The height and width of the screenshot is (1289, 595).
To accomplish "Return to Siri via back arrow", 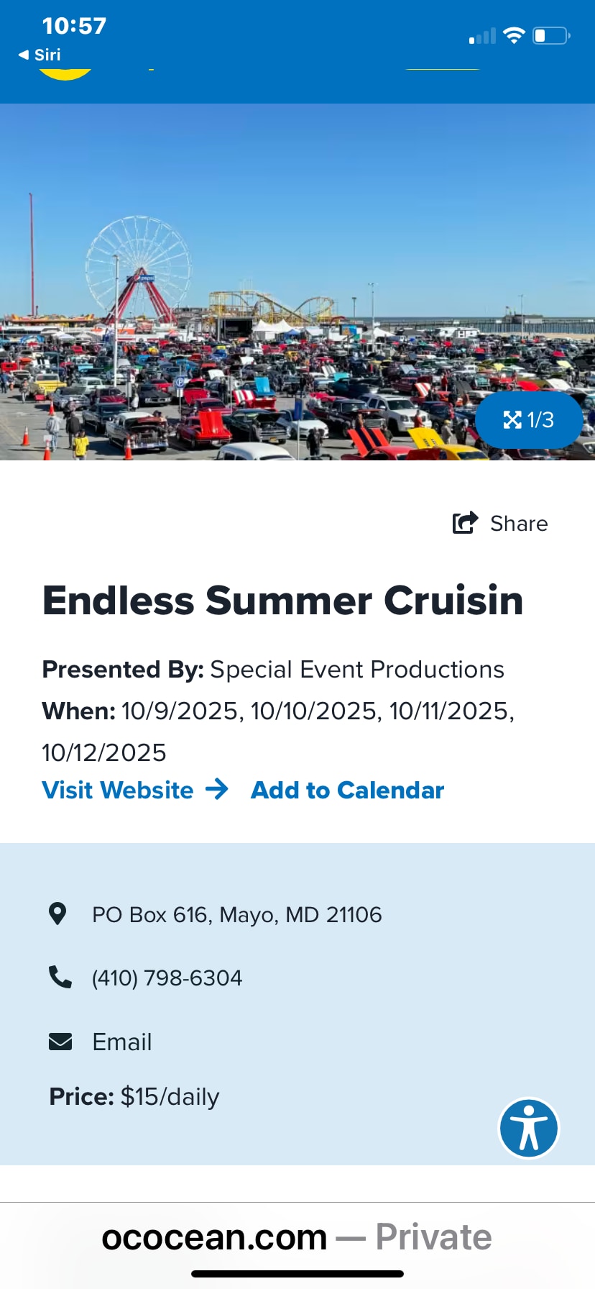I will click(40, 55).
